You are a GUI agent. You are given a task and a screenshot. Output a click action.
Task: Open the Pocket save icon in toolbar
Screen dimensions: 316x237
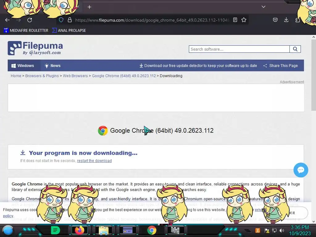[275, 20]
